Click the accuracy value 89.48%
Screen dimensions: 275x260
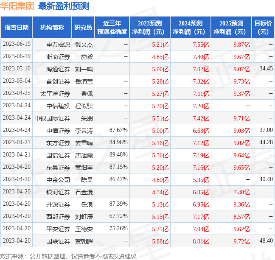click(x=118, y=154)
